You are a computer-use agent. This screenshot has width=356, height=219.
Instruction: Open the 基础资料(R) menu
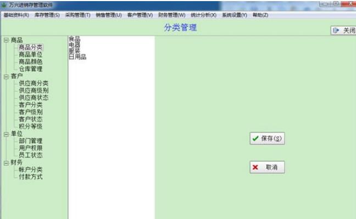pos(16,15)
